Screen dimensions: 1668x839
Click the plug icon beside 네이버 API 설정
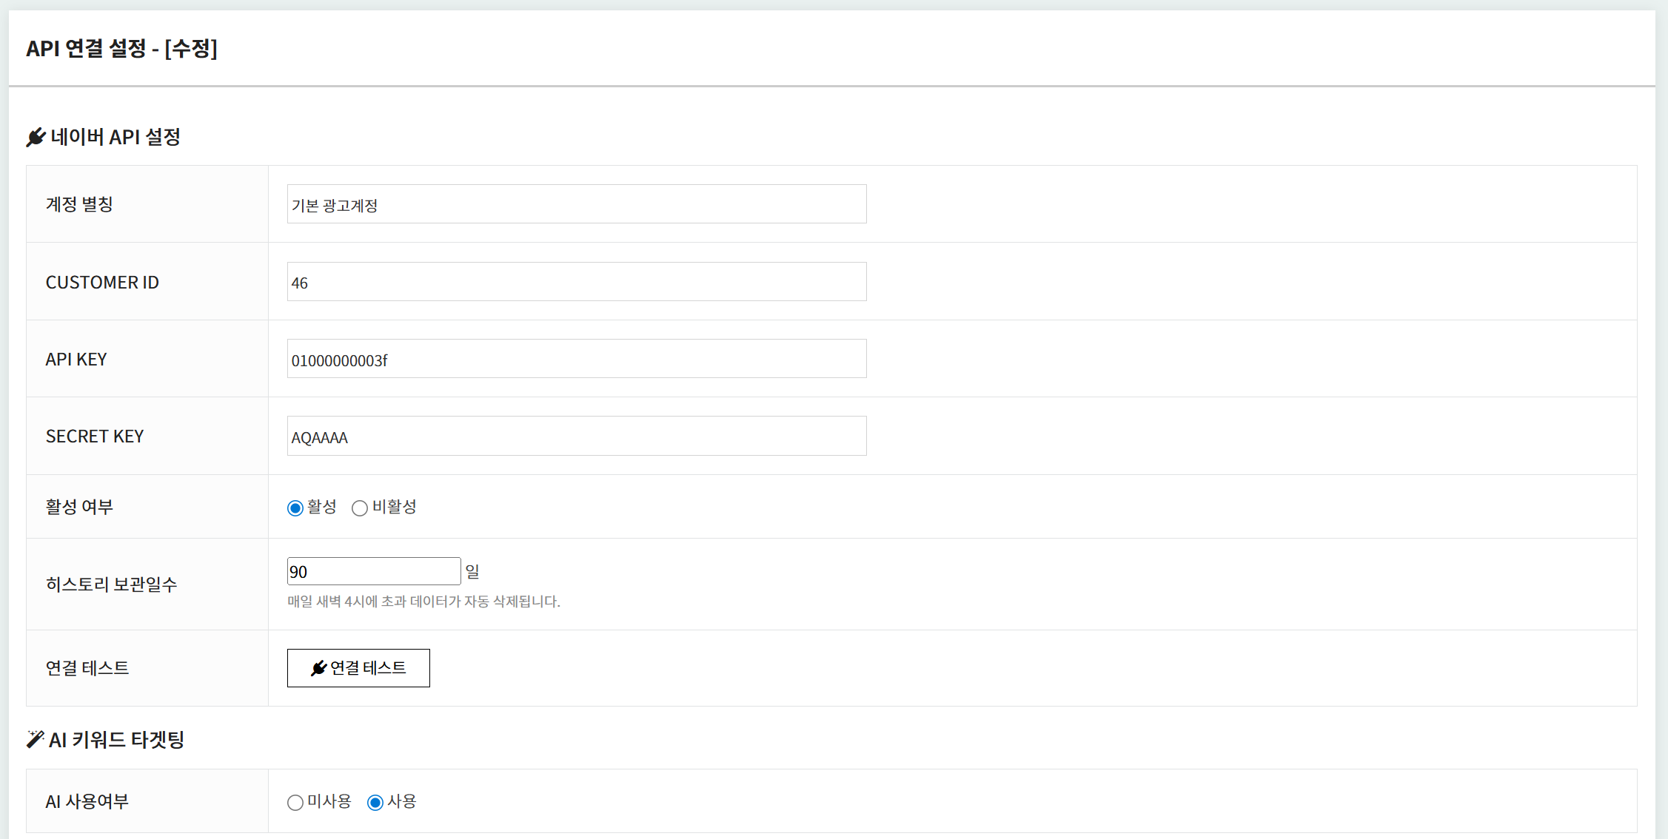click(x=36, y=138)
